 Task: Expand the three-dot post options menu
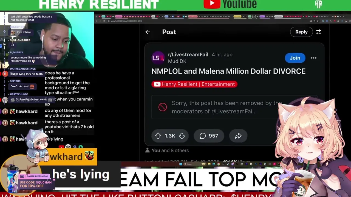click(x=314, y=58)
